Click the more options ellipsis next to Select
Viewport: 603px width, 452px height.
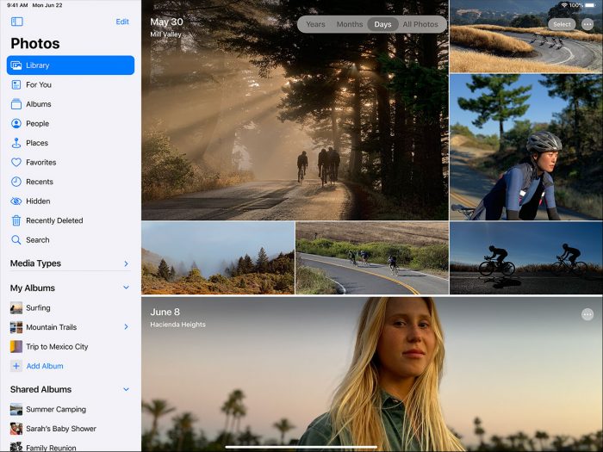(x=587, y=24)
